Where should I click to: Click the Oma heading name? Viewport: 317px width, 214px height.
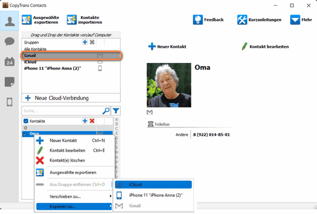coord(202,68)
